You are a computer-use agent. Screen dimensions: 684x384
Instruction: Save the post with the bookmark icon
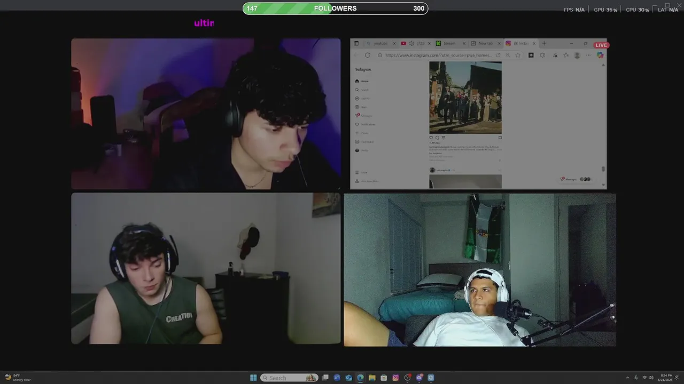(x=500, y=138)
